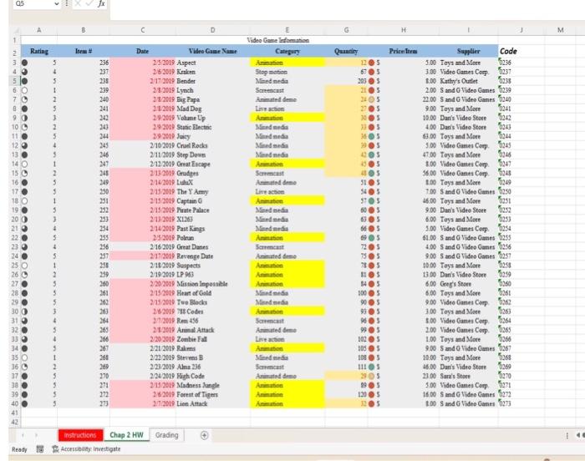Click the rating circle icon in Aspect row
Image resolution: width=585 pixels, height=461 pixels.
click(x=24, y=63)
